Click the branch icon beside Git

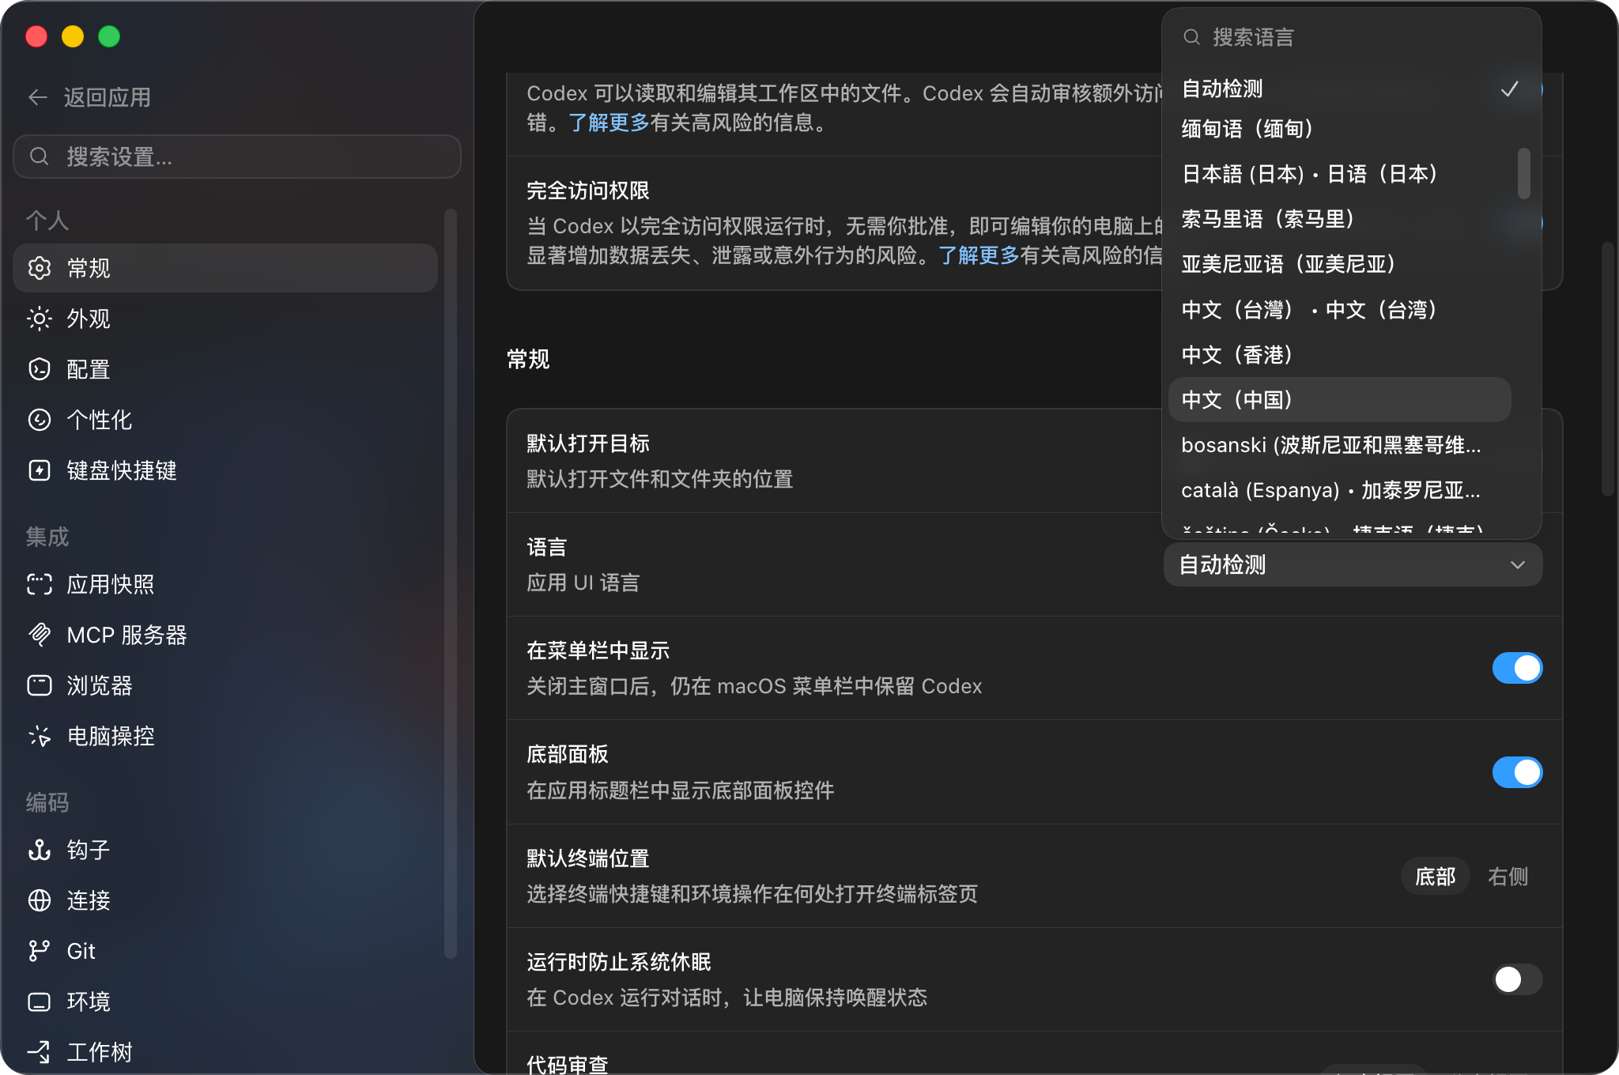(x=39, y=951)
